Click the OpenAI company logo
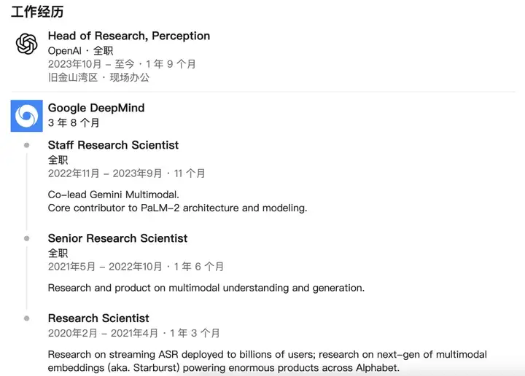The image size is (525, 376). coord(27,44)
